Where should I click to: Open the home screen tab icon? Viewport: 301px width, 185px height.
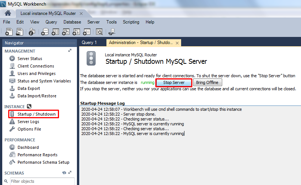[x=8, y=13]
